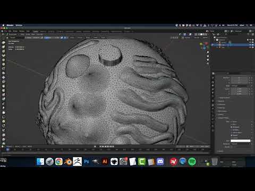The width and height of the screenshot is (255, 191).
Task: Open System Preferences from the dock
Action: pos(123,162)
